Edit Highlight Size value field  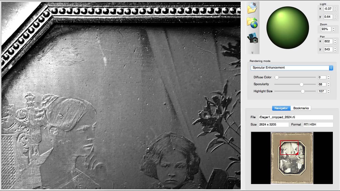(x=322, y=91)
